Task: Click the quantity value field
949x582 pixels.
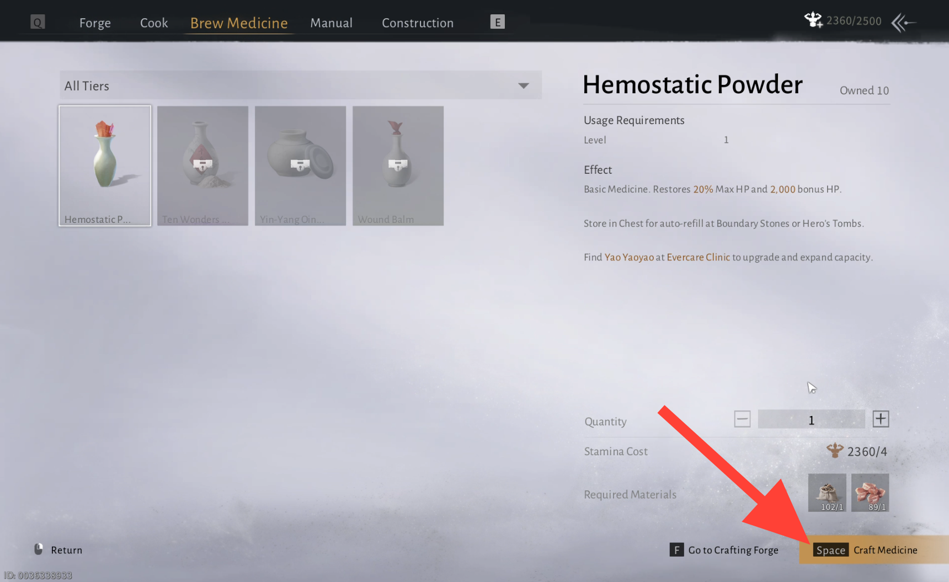Action: tap(811, 419)
